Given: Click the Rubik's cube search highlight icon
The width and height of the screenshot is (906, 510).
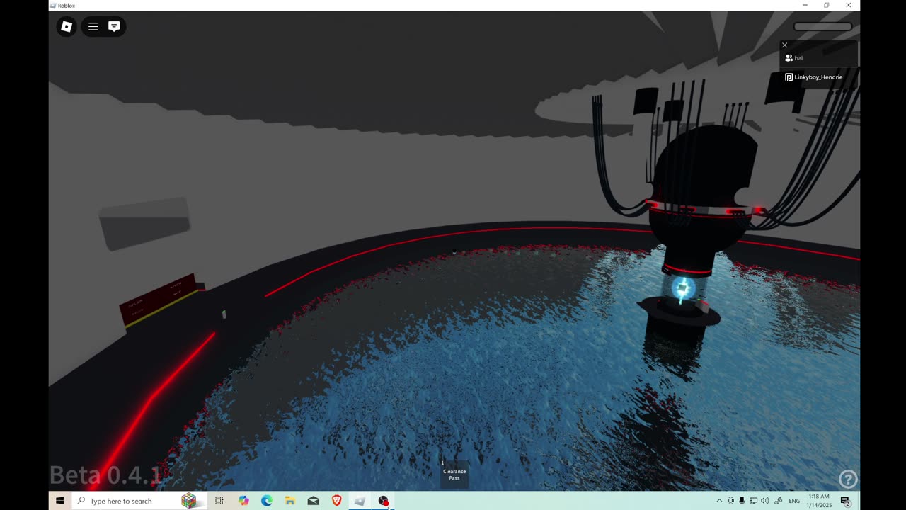Looking at the screenshot, I should (188, 501).
